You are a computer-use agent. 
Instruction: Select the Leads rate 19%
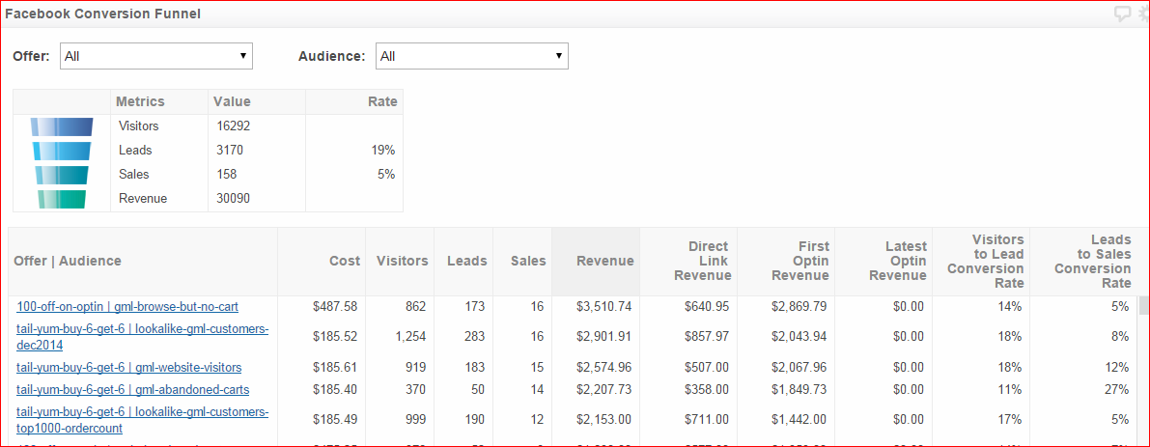coord(383,151)
